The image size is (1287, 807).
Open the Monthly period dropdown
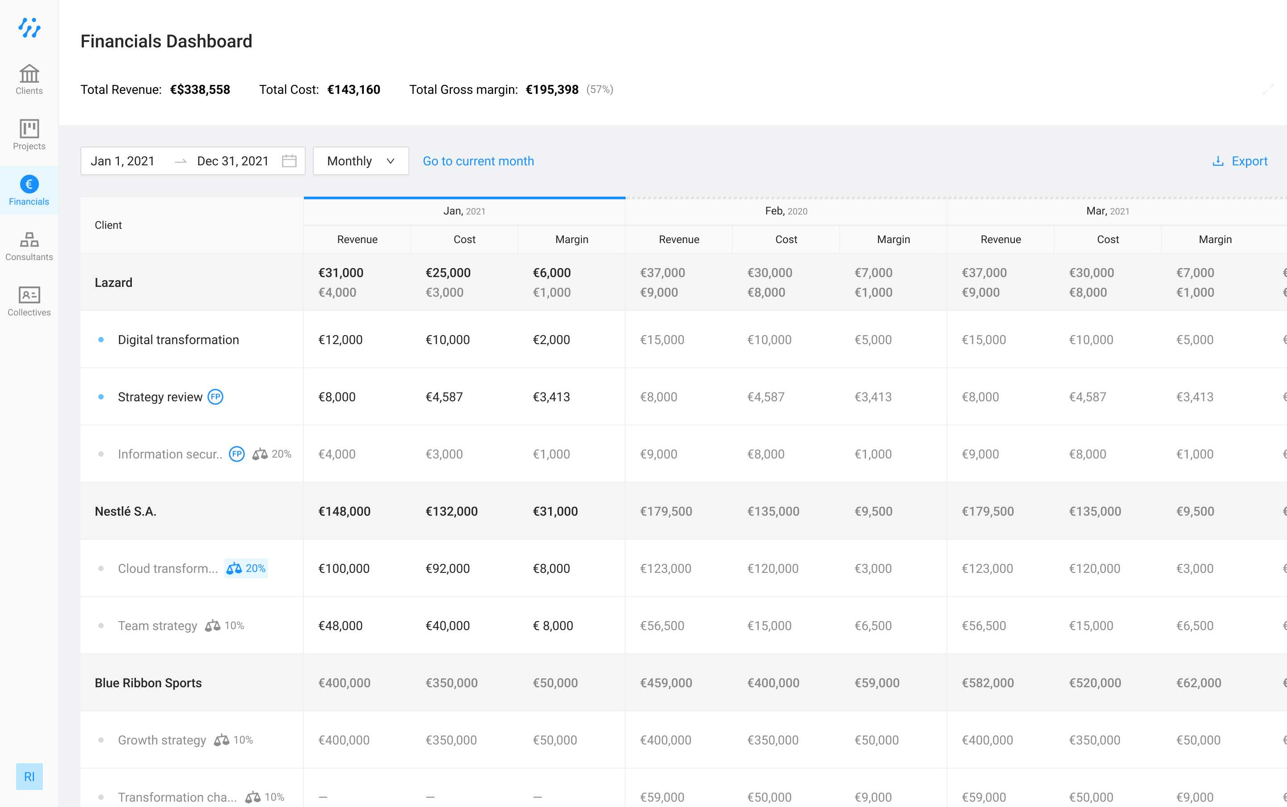[x=360, y=161]
